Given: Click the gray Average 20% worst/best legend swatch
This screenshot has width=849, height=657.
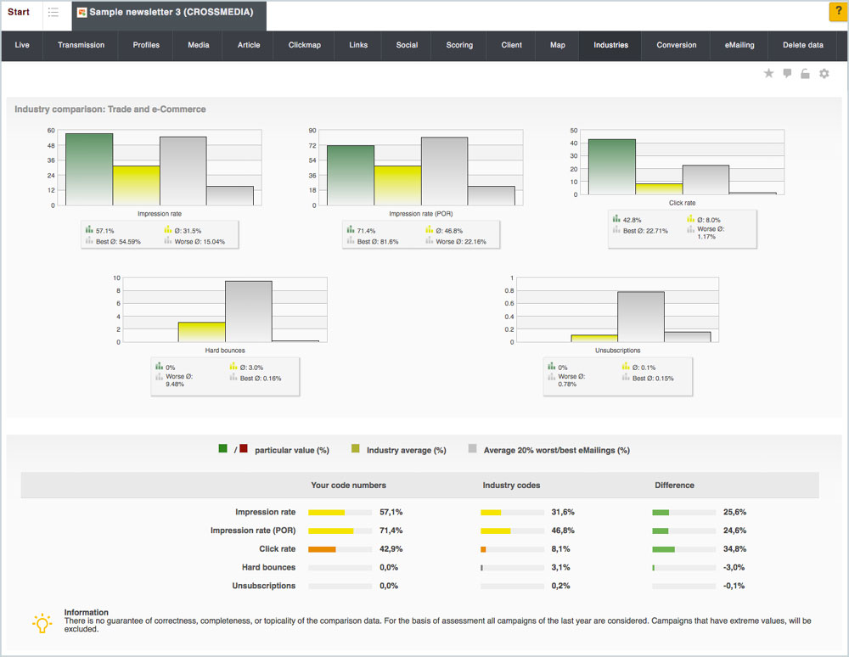Looking at the screenshot, I should coord(472,449).
